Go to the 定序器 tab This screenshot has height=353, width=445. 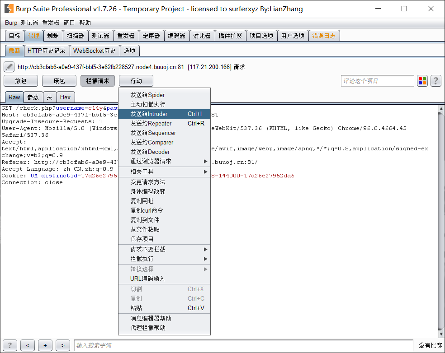pyautogui.click(x=151, y=36)
